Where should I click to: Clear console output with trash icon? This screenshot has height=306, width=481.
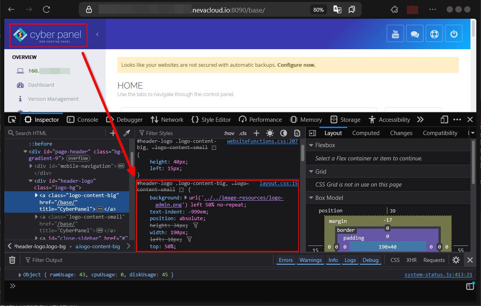point(12,260)
